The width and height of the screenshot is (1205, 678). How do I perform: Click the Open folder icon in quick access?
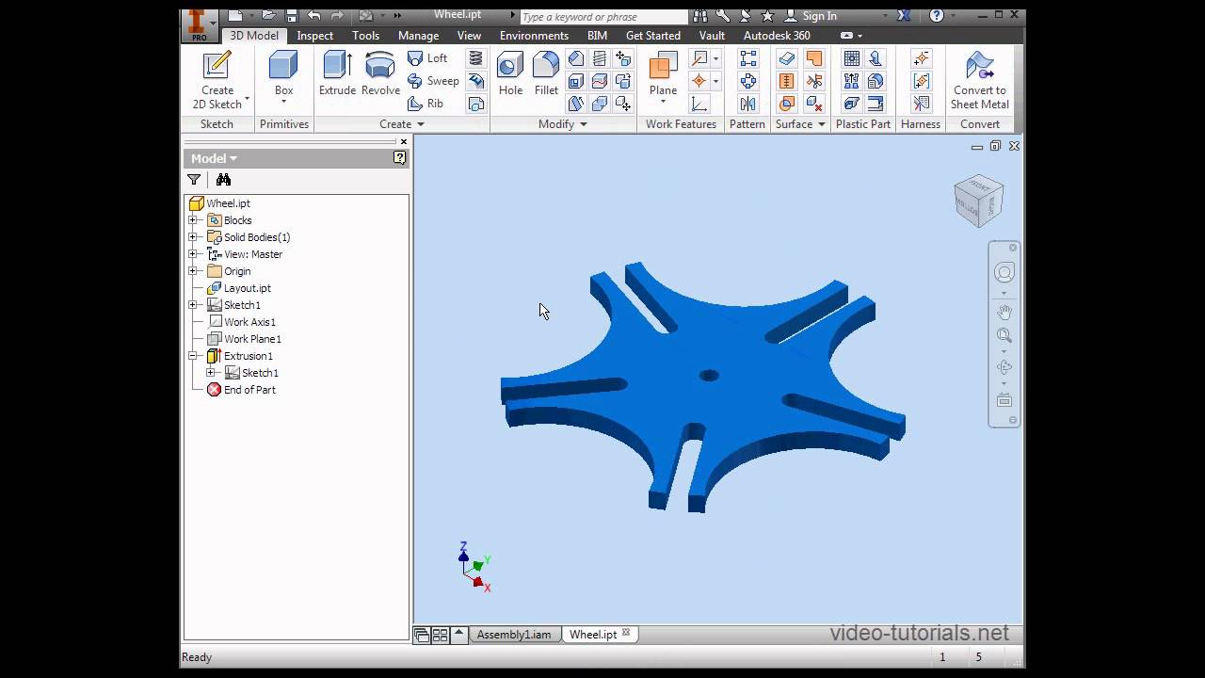[268, 16]
